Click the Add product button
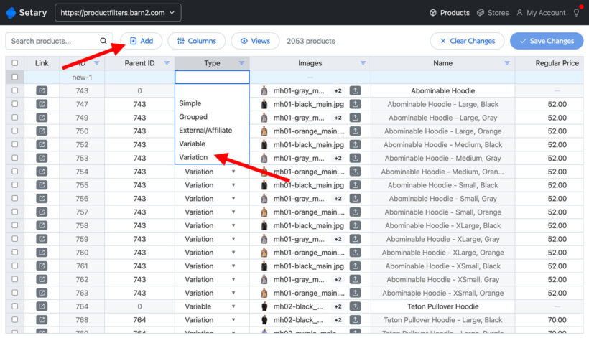The width and height of the screenshot is (589, 338). [142, 41]
